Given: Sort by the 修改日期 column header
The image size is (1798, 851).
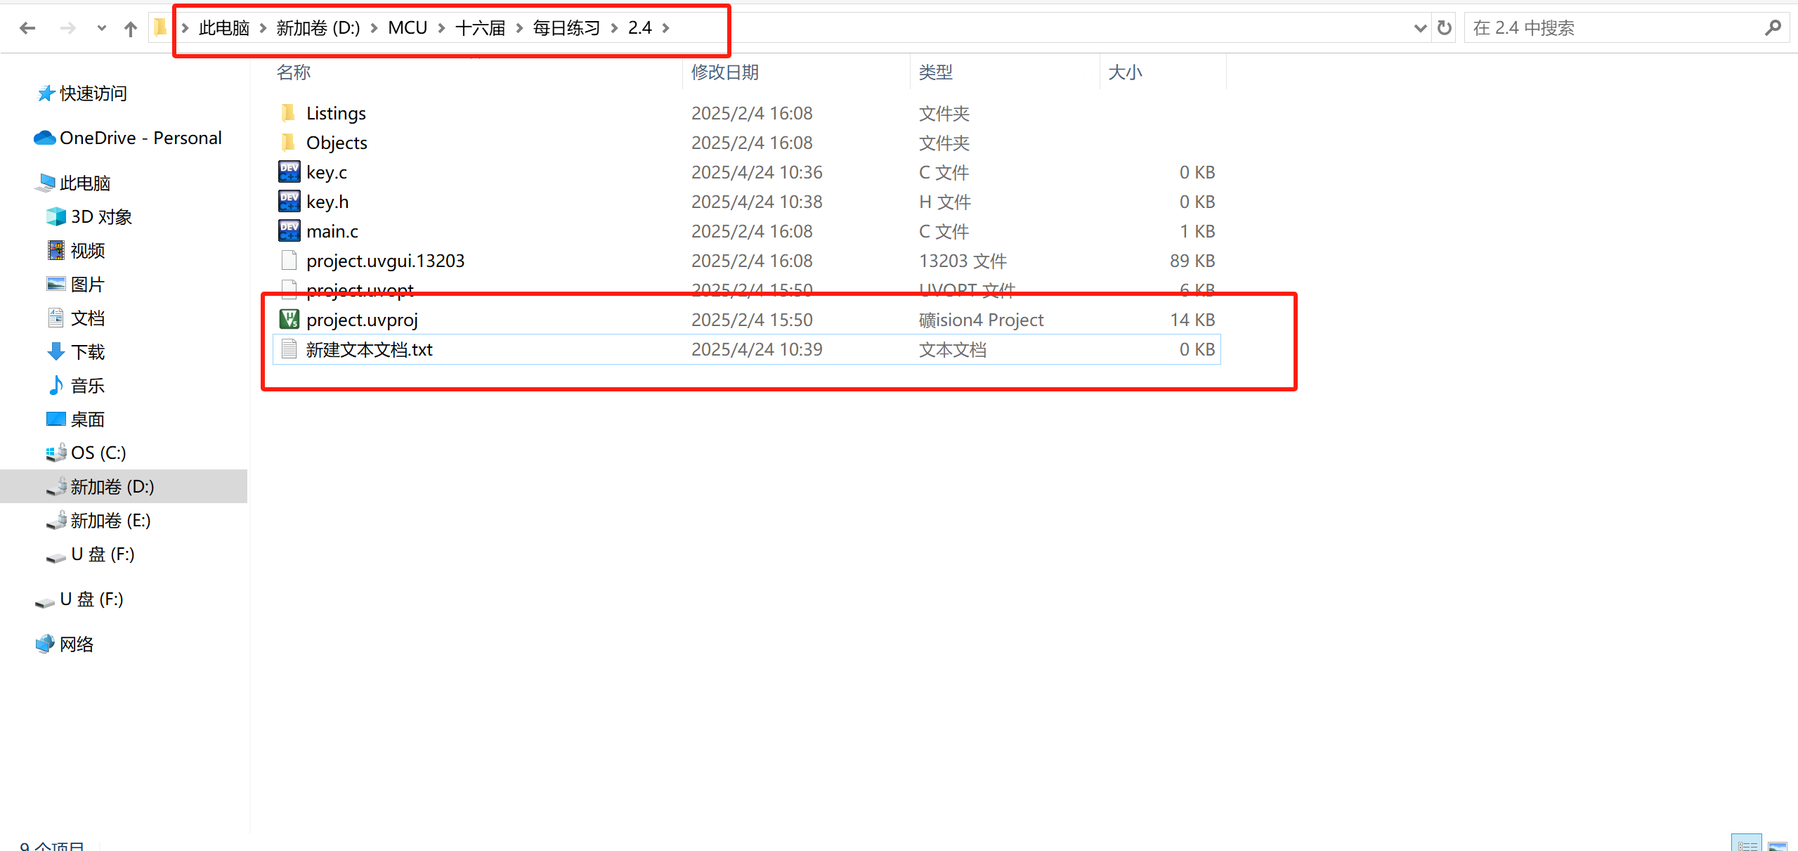Looking at the screenshot, I should click(724, 72).
